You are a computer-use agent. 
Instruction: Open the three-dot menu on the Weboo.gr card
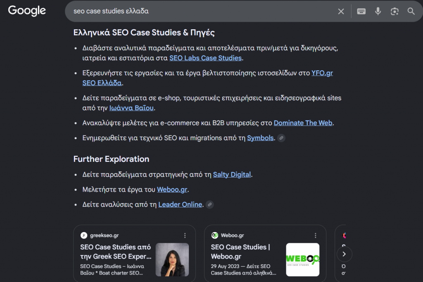coord(315,235)
